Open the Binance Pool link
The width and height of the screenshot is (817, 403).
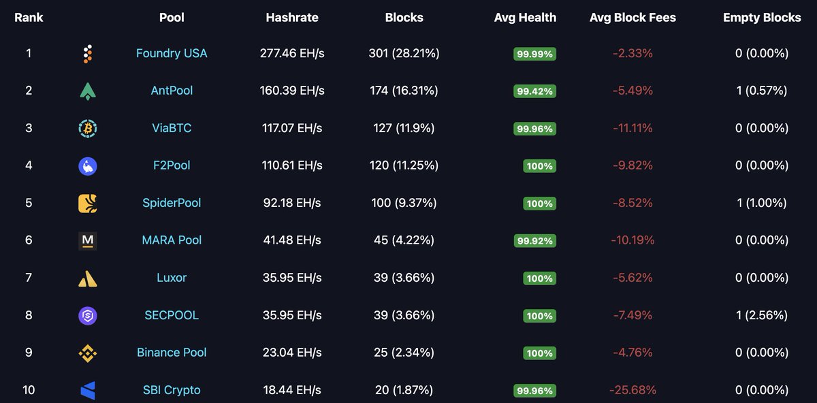tap(172, 353)
